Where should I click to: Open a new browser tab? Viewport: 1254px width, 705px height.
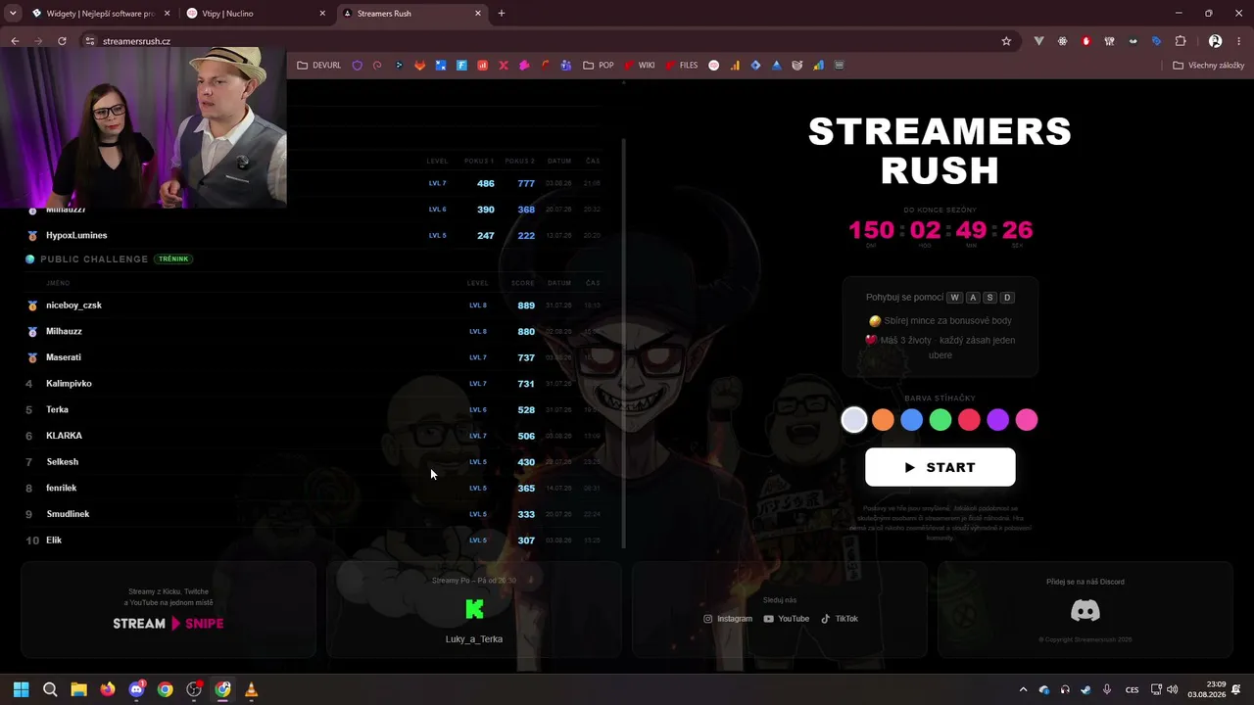click(502, 14)
